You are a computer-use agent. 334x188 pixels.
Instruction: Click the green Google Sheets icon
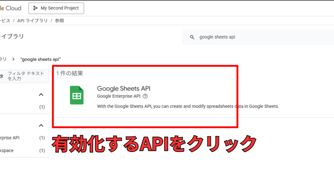click(77, 95)
